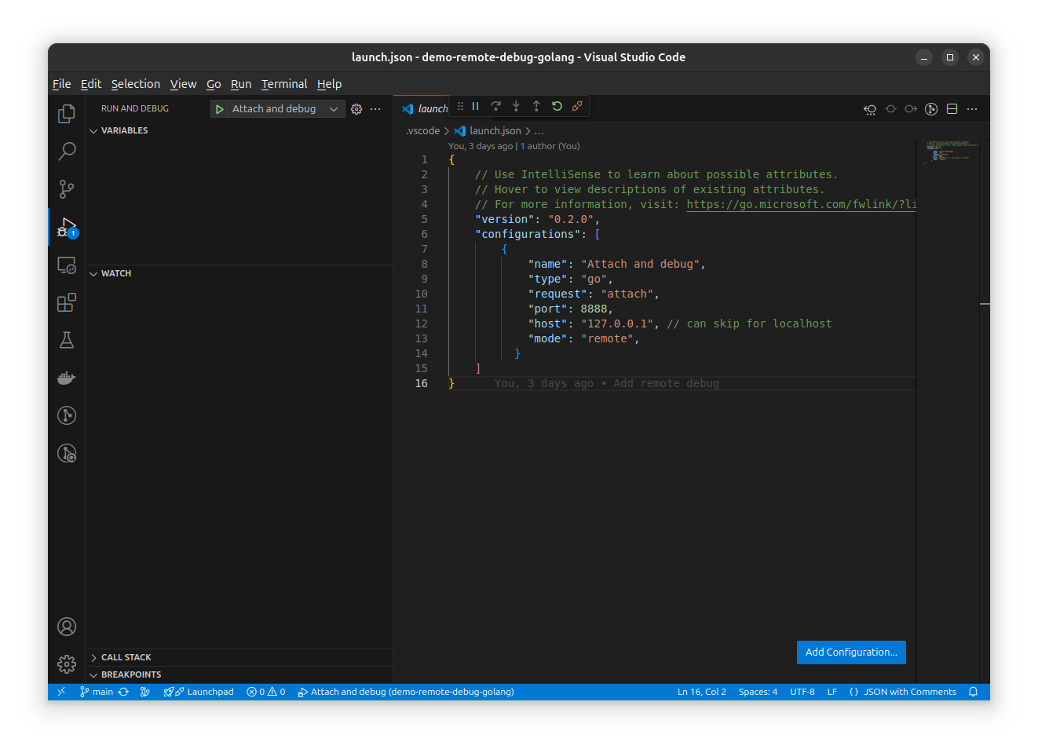Click the Add Configuration... button
The image size is (1038, 753).
[x=851, y=652]
